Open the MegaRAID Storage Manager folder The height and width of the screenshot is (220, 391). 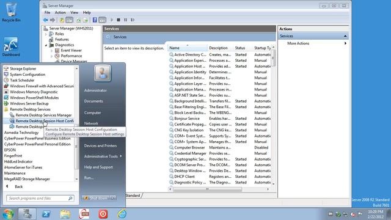[x=27, y=179]
